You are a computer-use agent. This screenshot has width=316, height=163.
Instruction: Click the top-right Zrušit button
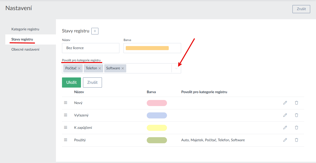pos(301,9)
